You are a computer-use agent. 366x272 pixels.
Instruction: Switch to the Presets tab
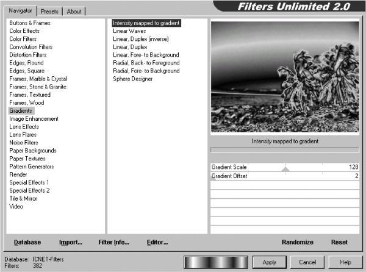click(49, 11)
